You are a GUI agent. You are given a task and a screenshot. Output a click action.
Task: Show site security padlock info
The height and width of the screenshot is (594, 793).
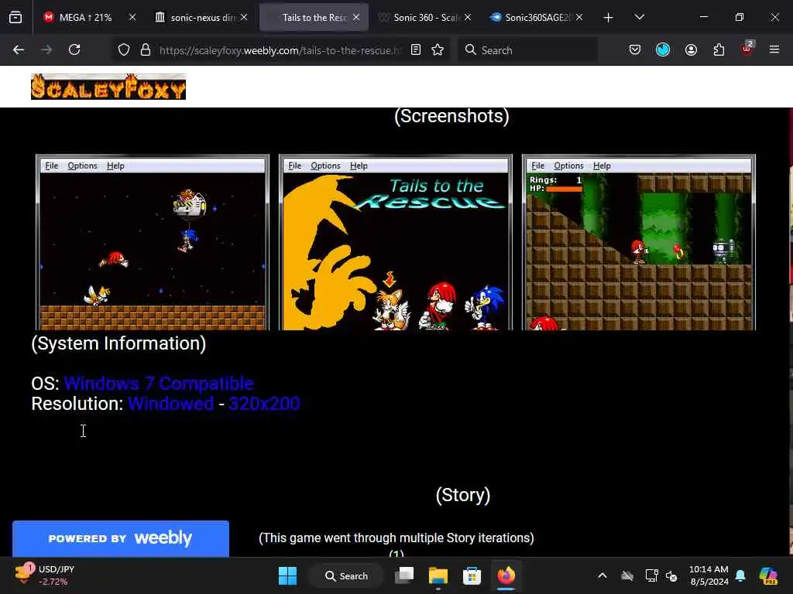(146, 50)
